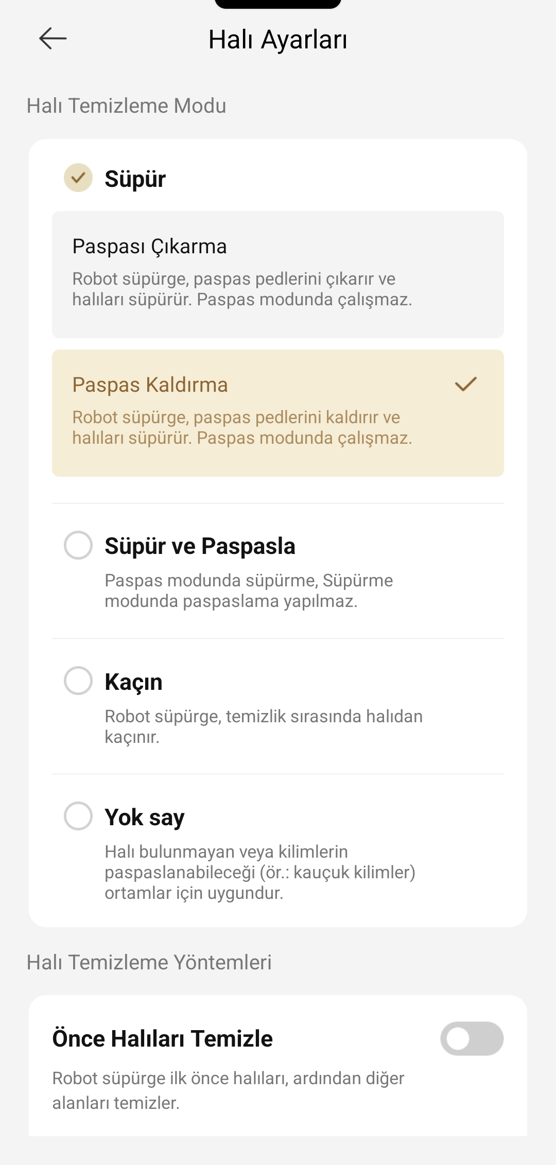Select the Yok say radio button

pos(78,816)
